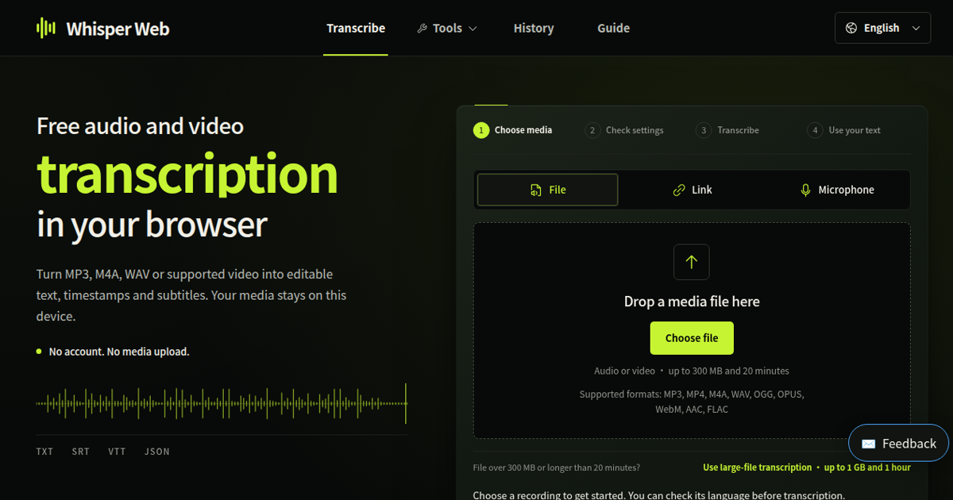
Task: Click the in your browser heading line
Action: [152, 225]
